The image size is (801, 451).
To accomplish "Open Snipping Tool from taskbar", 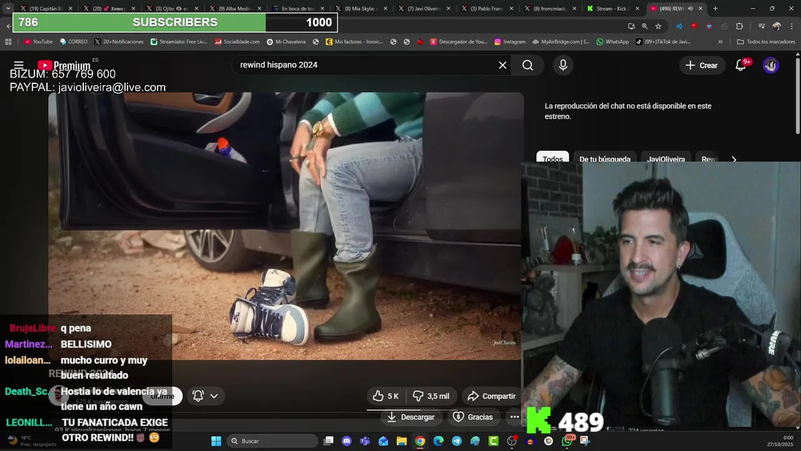I will pos(585,441).
